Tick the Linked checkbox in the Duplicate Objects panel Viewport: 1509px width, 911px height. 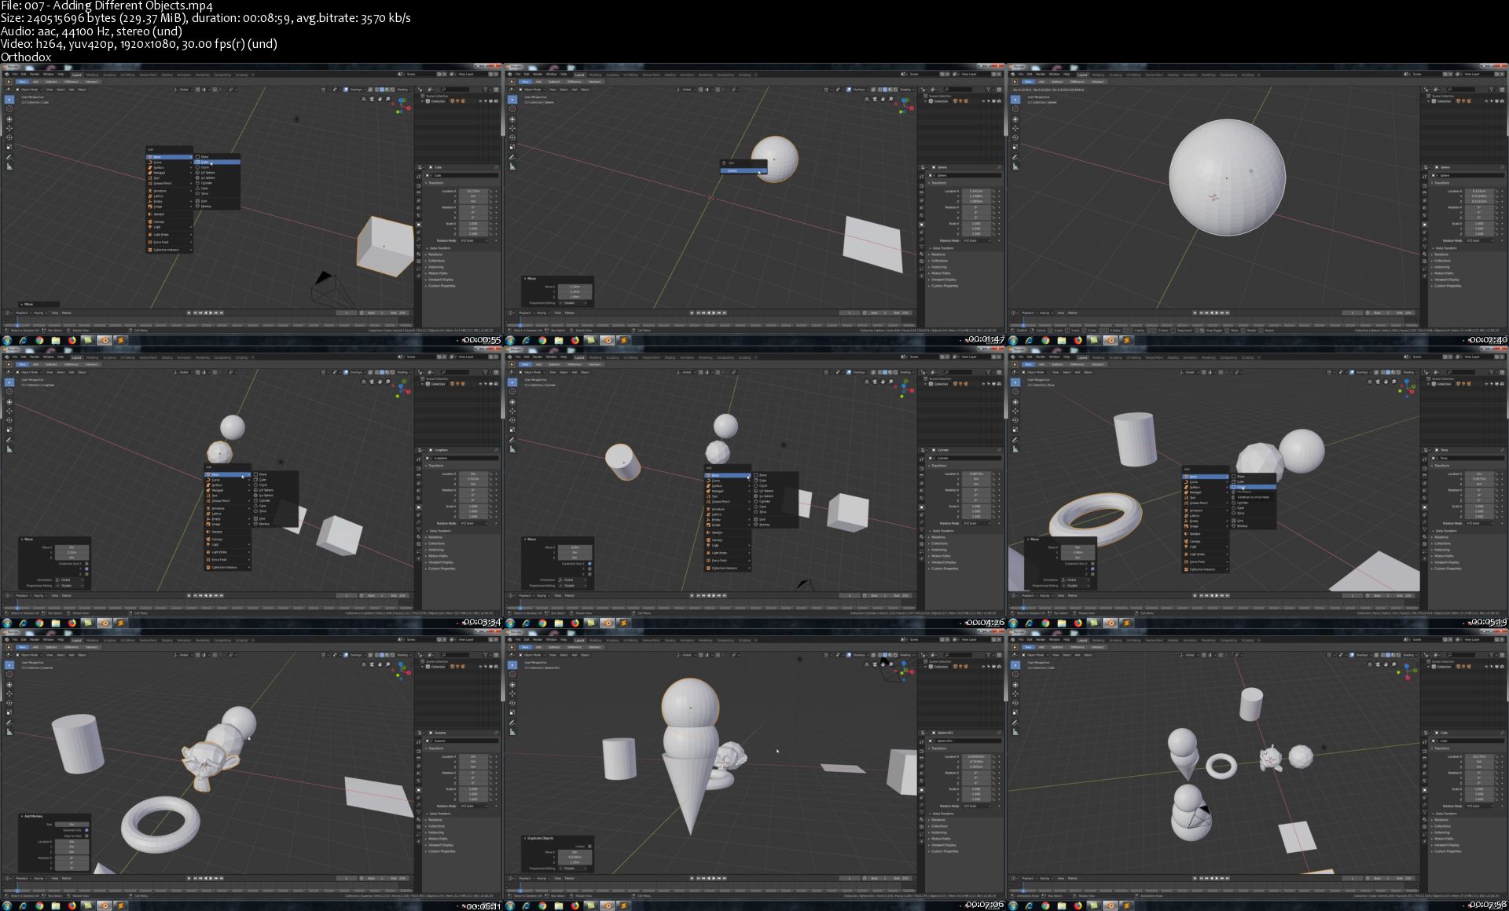589,847
